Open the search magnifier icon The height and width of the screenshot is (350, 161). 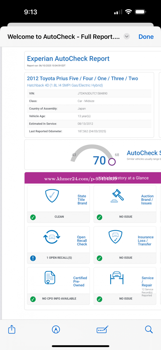point(149,329)
